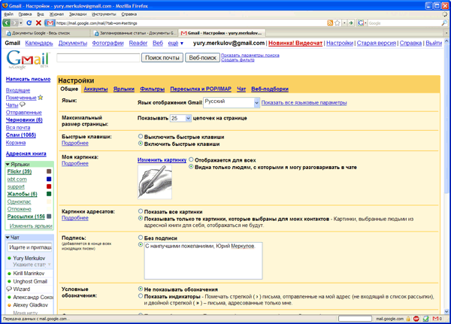Switch to the Фильтры settings tab
Screen dimensions: 451x324
coord(152,89)
